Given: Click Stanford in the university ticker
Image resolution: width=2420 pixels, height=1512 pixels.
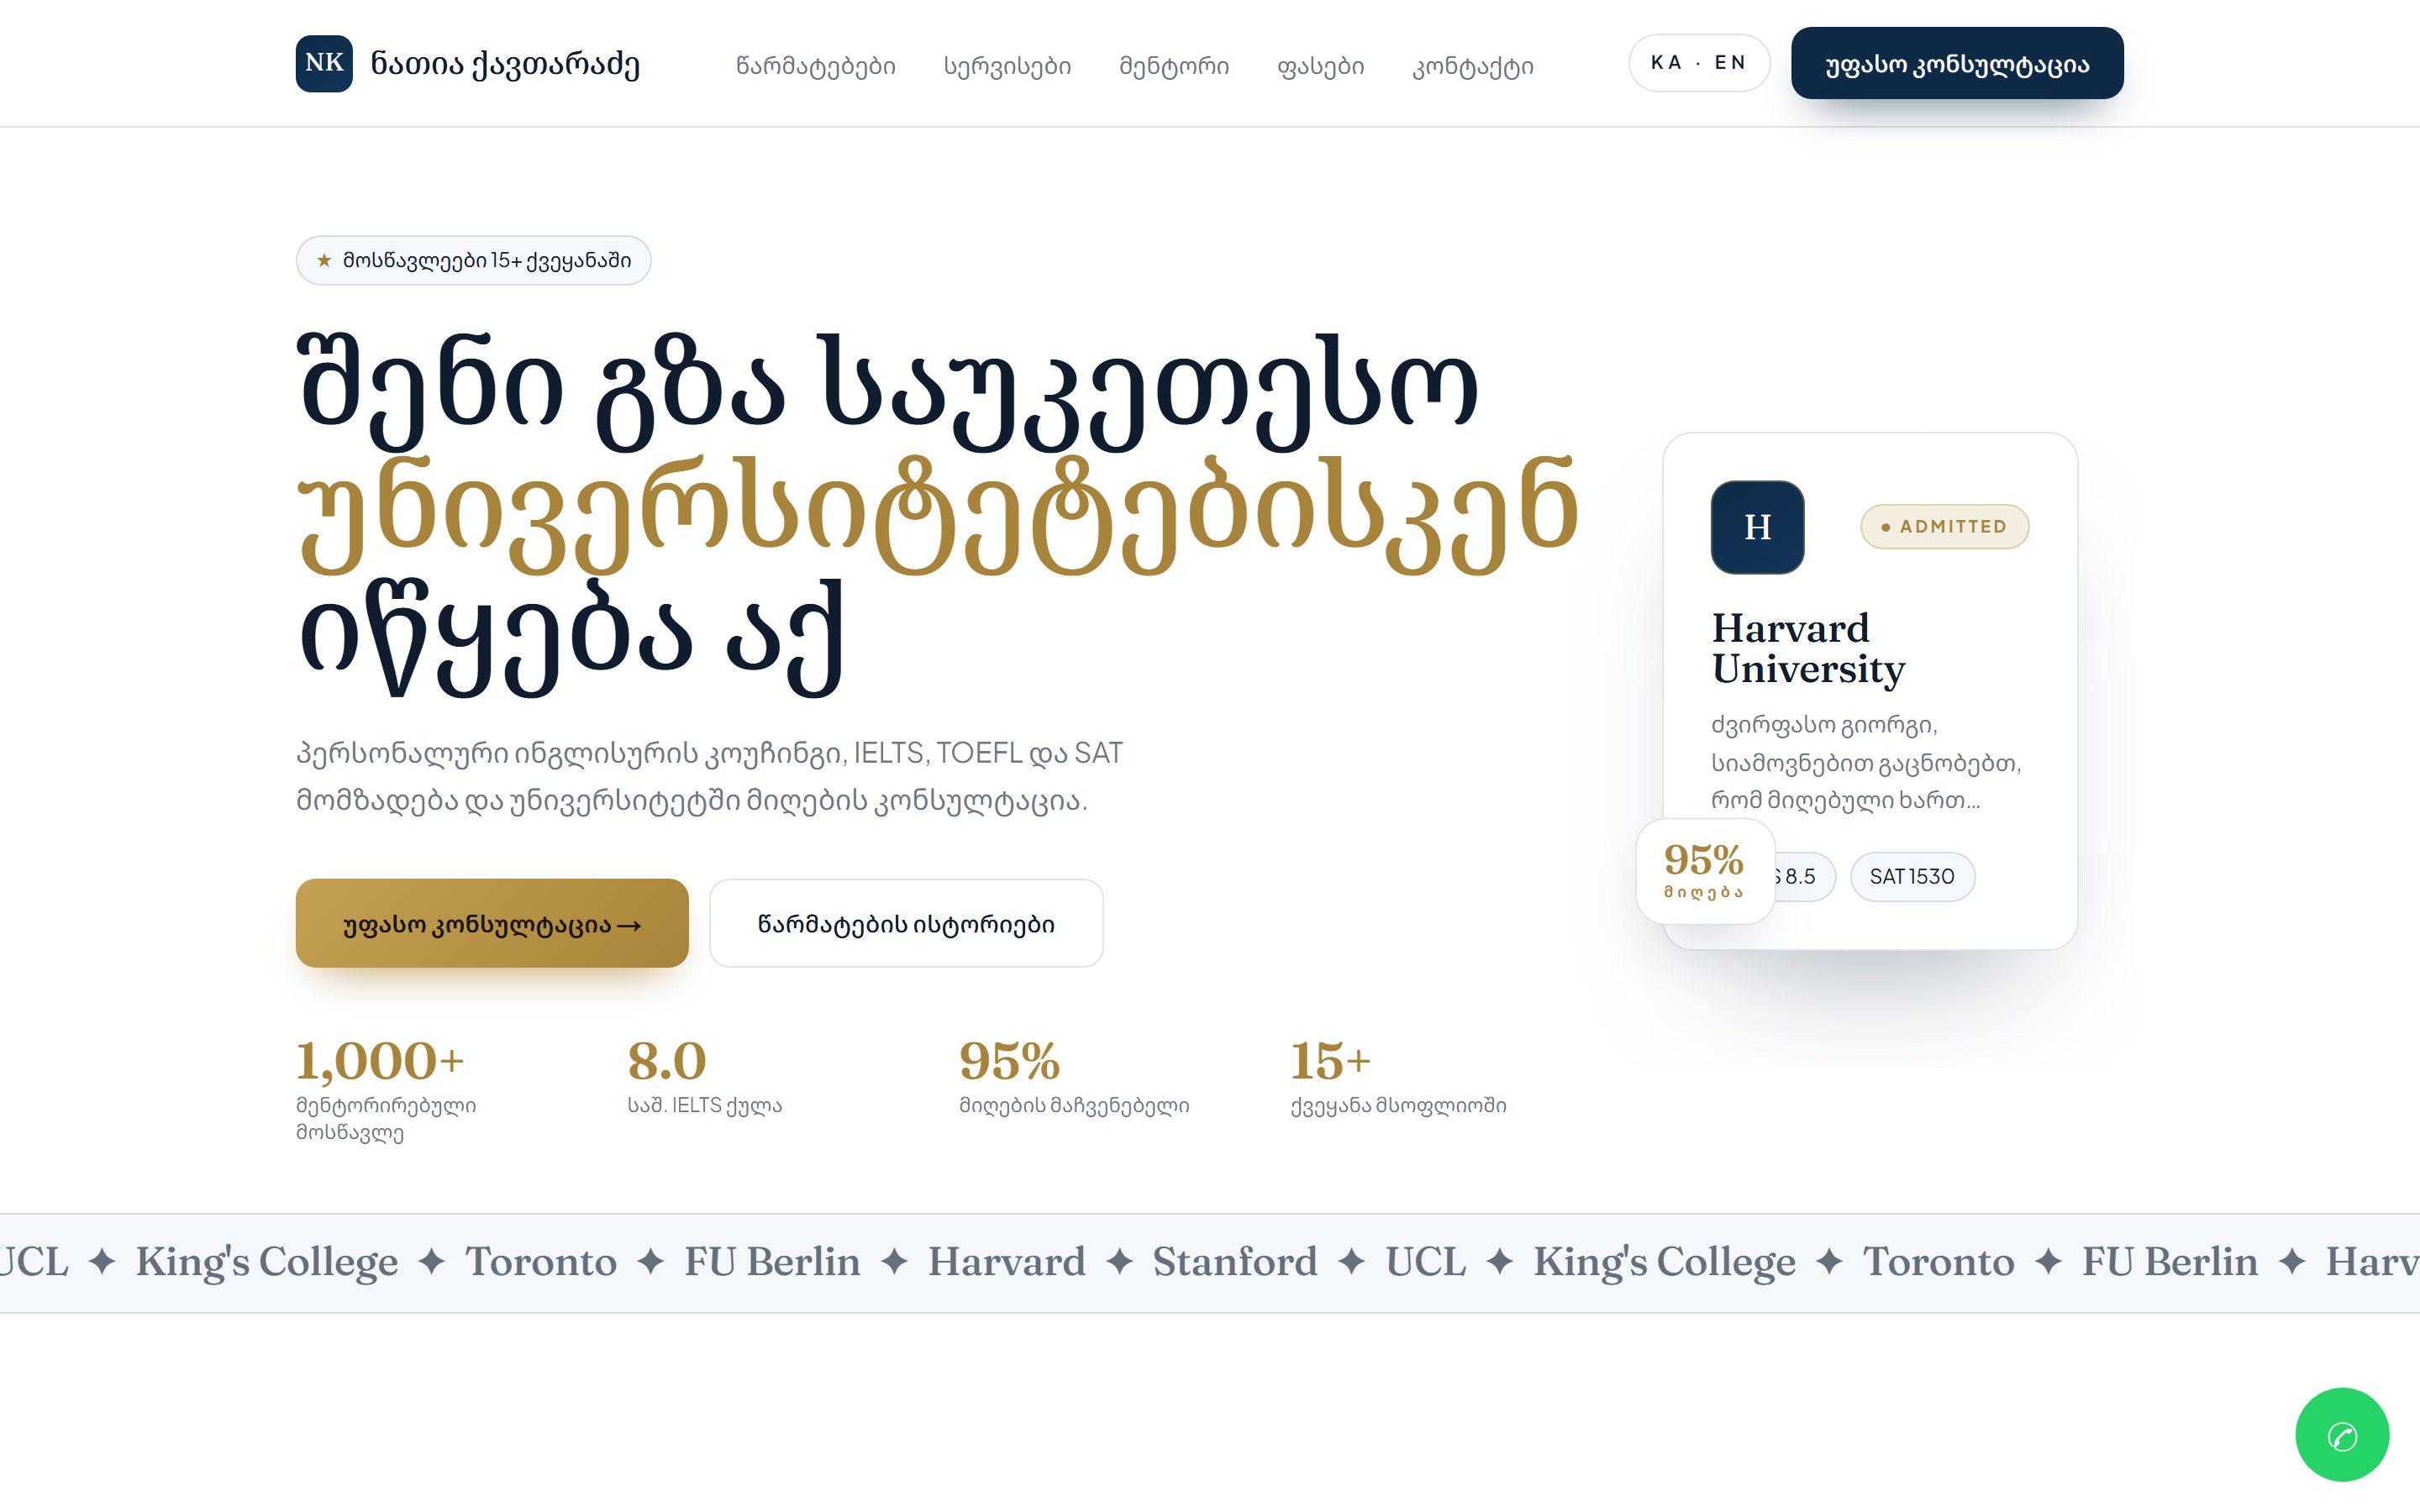Looking at the screenshot, I should (x=1235, y=1262).
